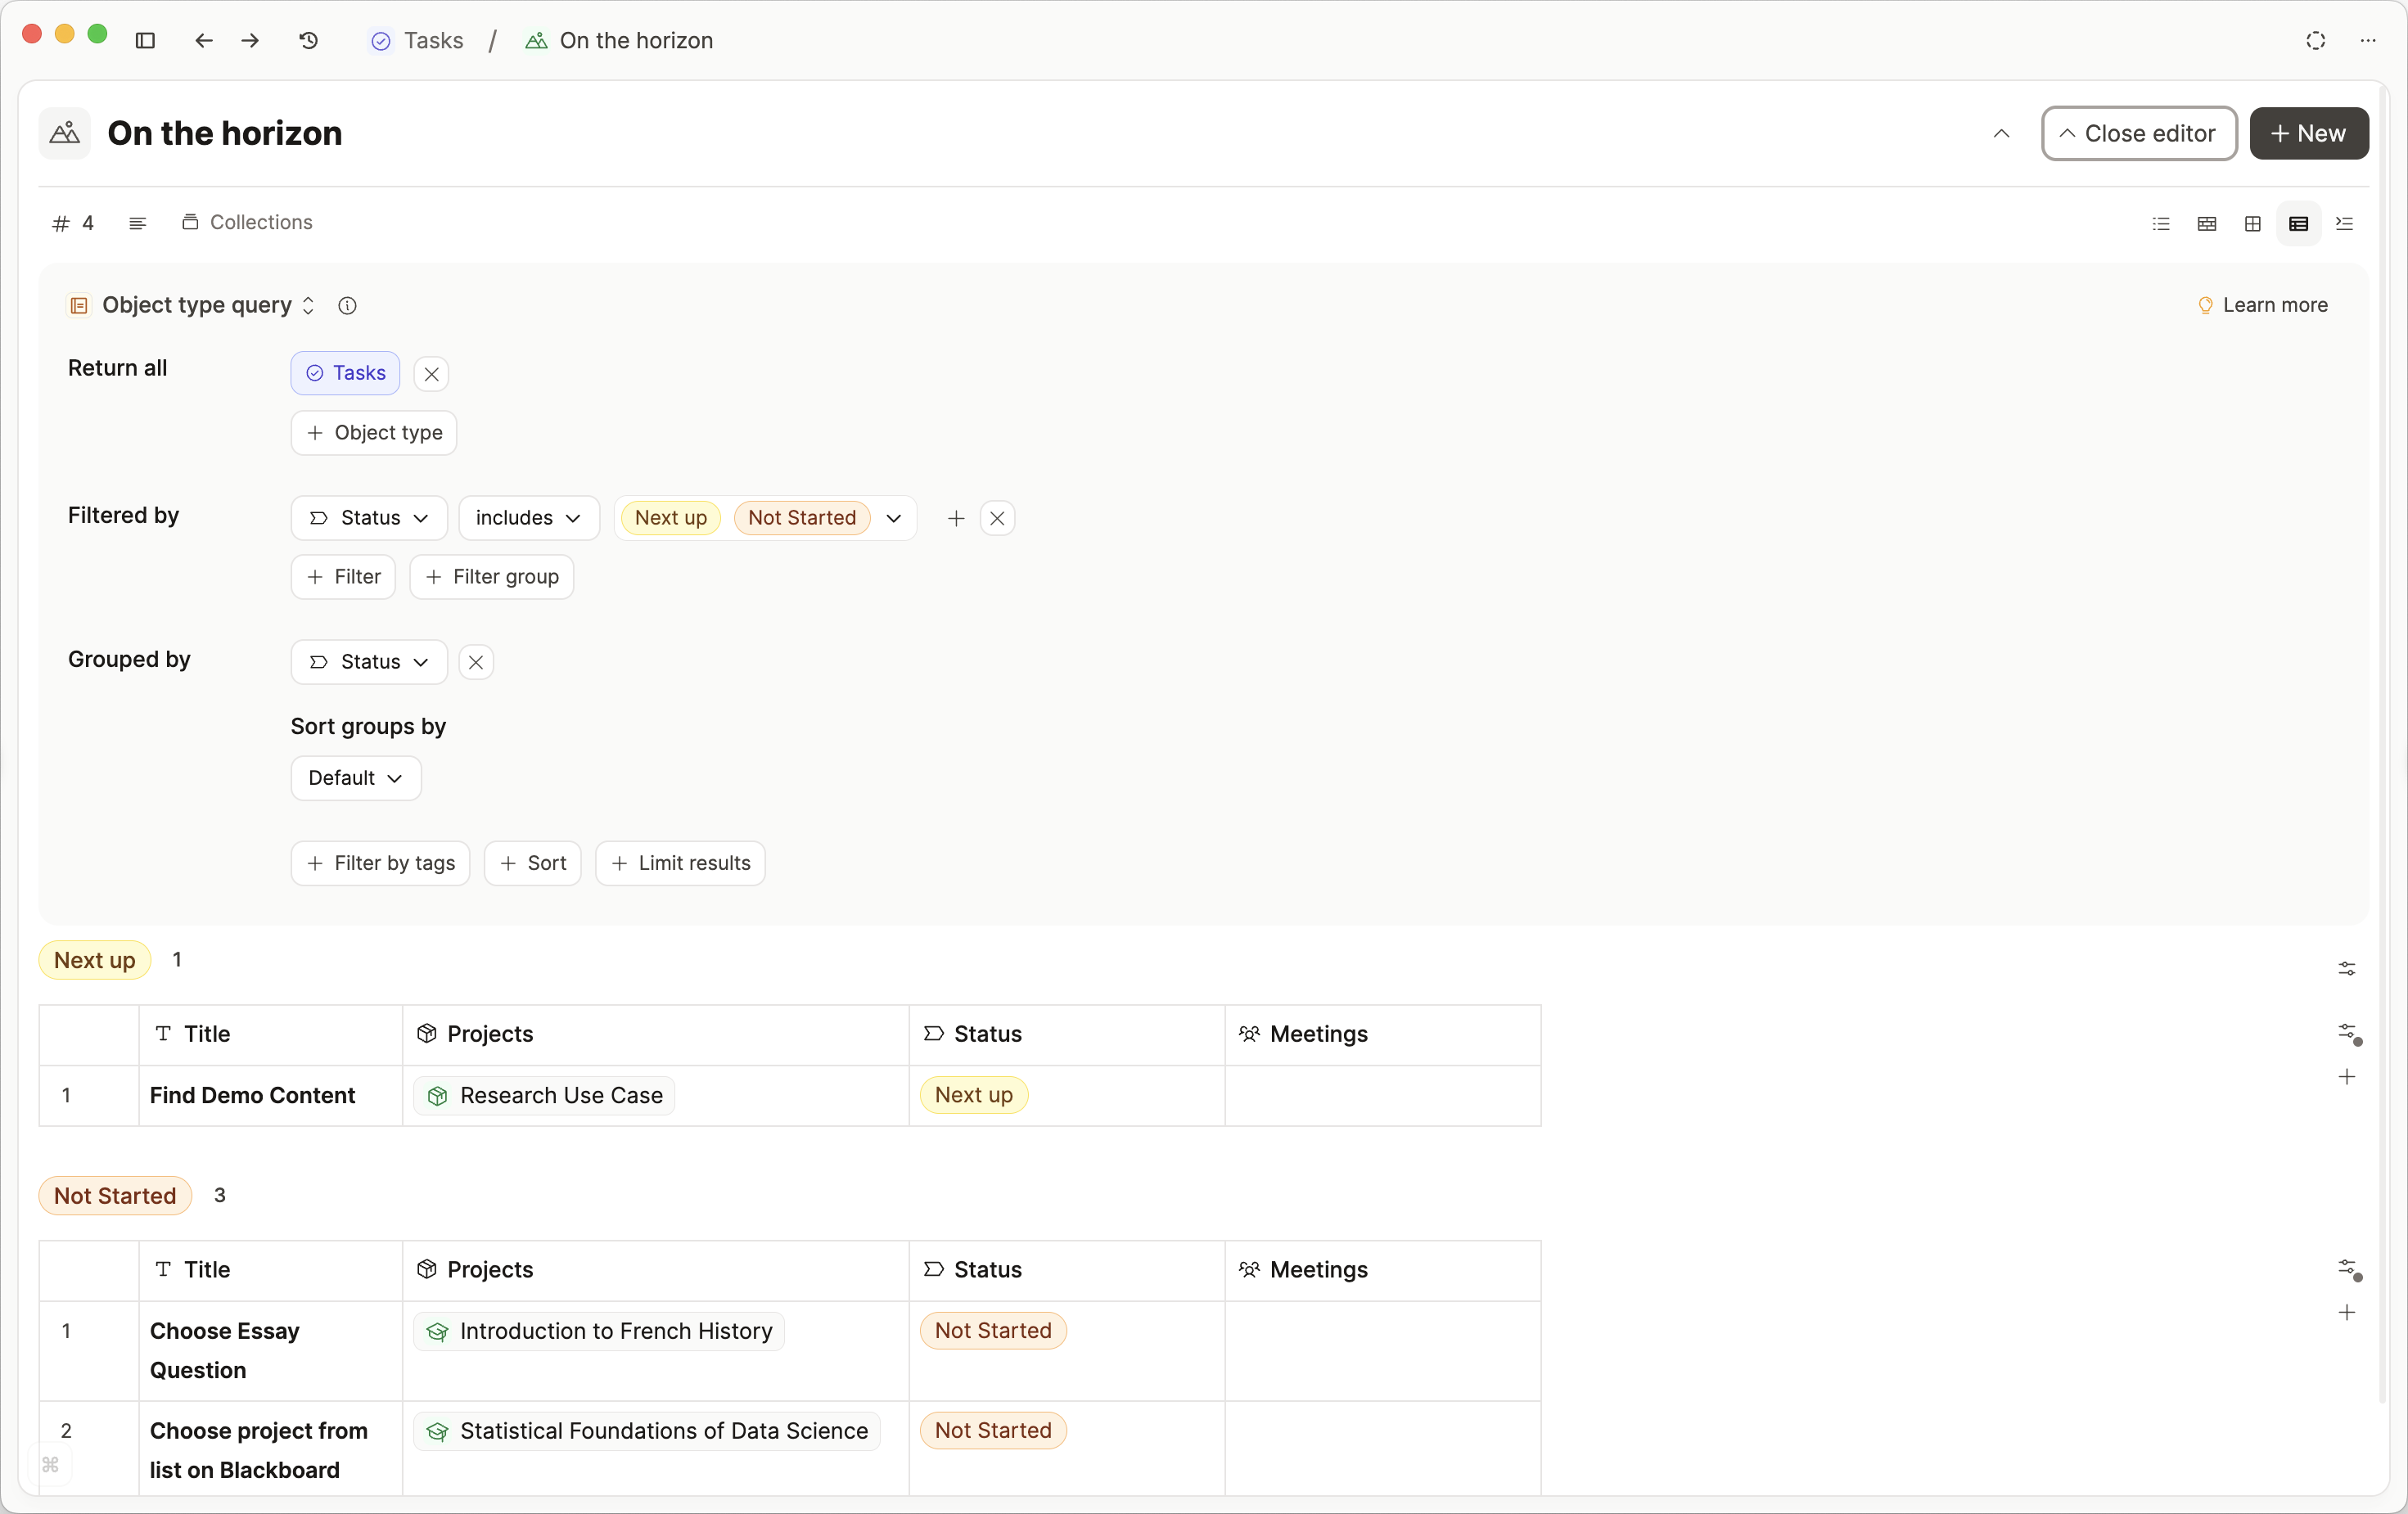Click the info icon beside Object type query
The width and height of the screenshot is (2408, 1514).
click(x=347, y=306)
